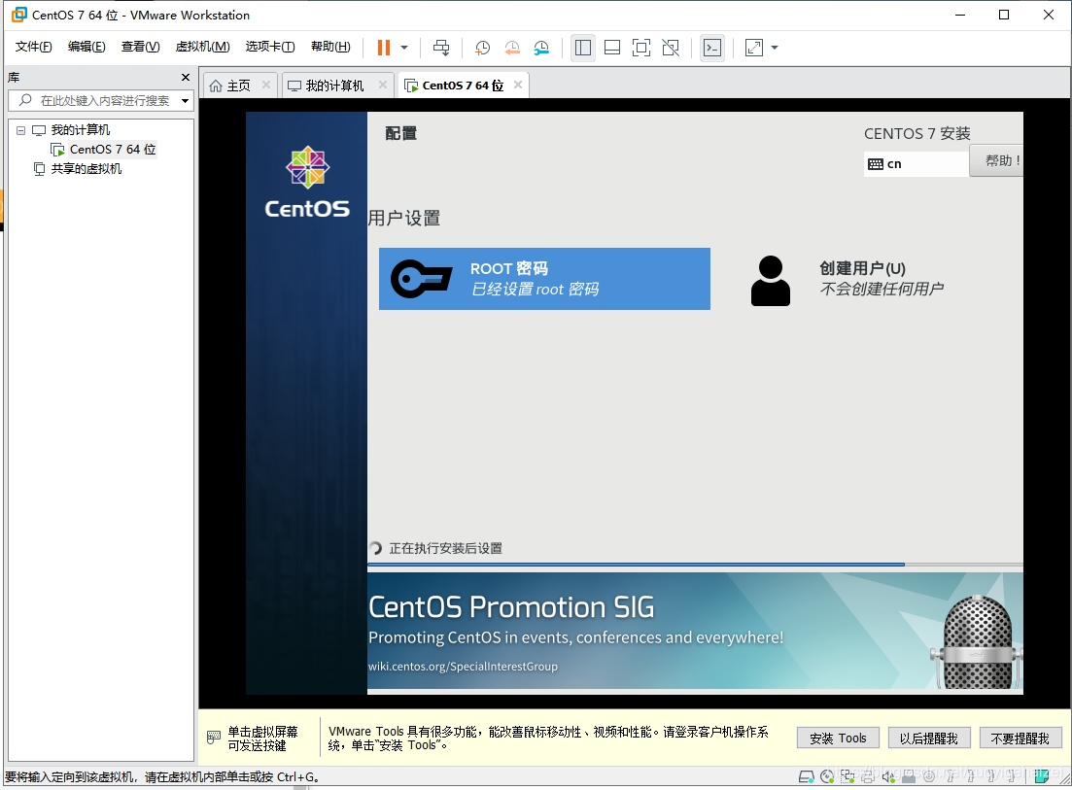Image resolution: width=1072 pixels, height=790 pixels.
Task: Click the hard disk device status icon
Action: point(807,776)
